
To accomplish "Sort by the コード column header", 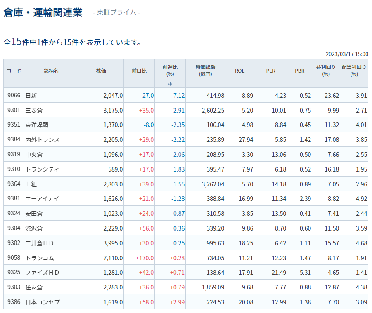I will [x=14, y=71].
